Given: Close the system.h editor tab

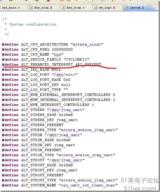Looking at the screenshot, I should [148, 7].
